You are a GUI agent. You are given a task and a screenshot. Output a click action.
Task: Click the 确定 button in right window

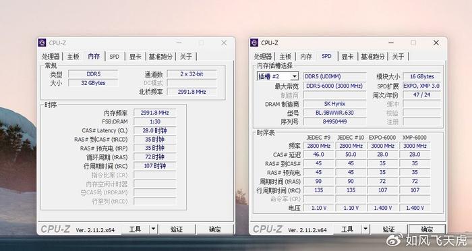pyautogui.click(x=427, y=229)
